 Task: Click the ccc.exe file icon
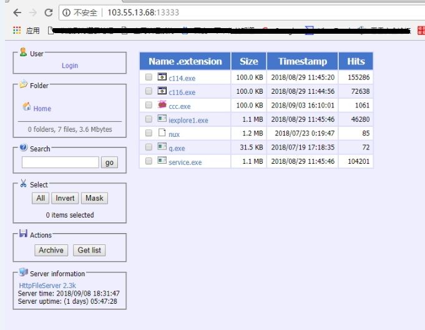(162, 105)
